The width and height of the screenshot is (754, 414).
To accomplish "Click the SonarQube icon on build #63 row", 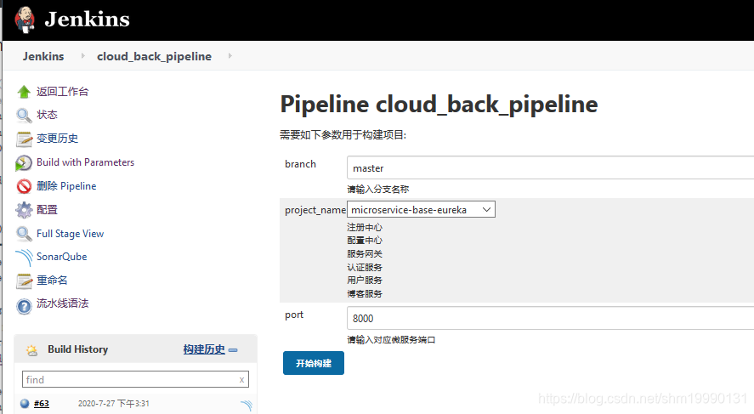I will click(x=247, y=405).
